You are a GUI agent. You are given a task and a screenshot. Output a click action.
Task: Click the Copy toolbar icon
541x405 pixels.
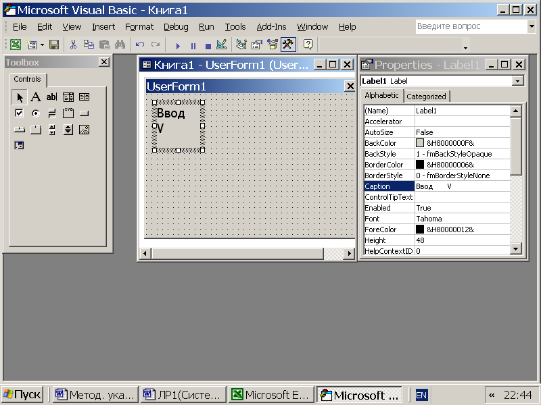89,45
